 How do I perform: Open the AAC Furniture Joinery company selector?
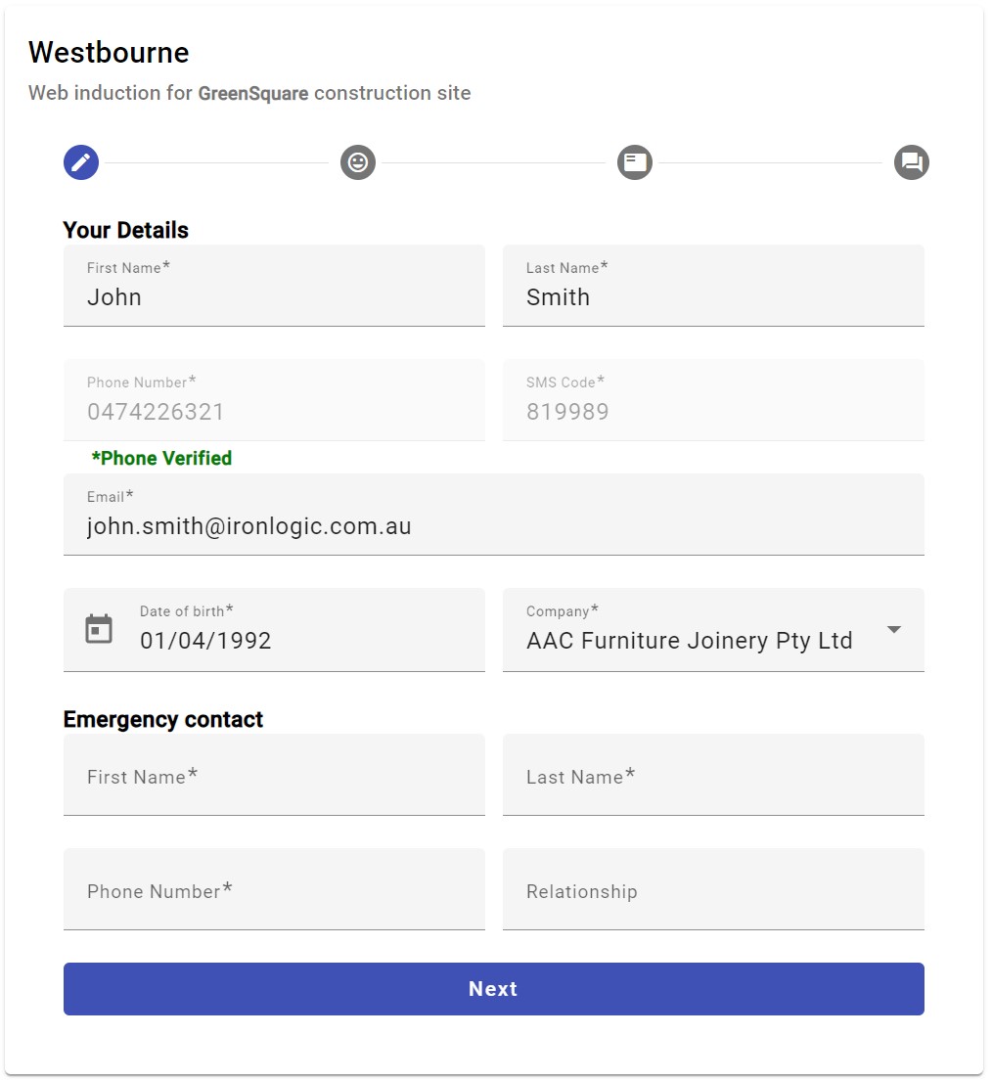689,641
